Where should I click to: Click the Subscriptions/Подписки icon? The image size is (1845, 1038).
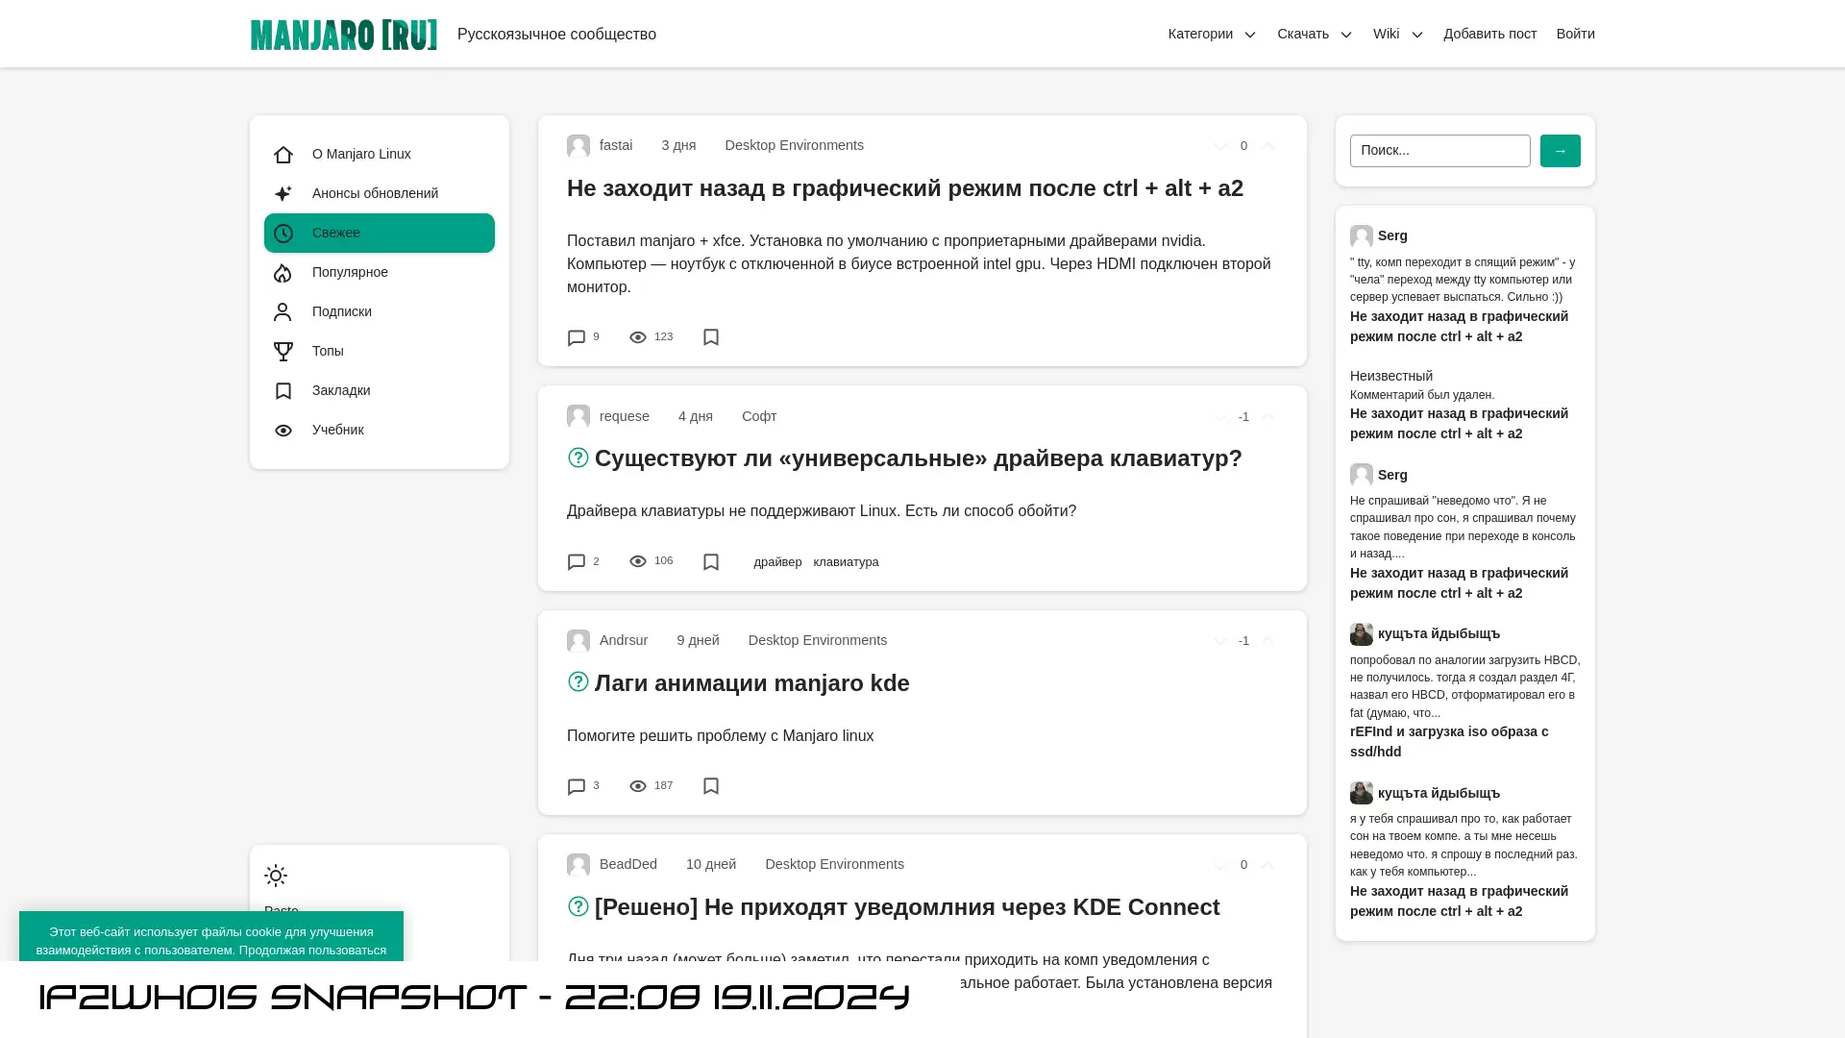click(x=283, y=310)
